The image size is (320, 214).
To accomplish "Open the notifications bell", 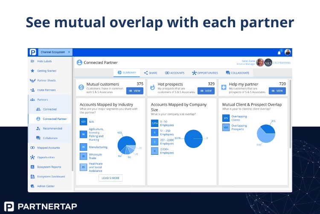I will click(279, 53).
